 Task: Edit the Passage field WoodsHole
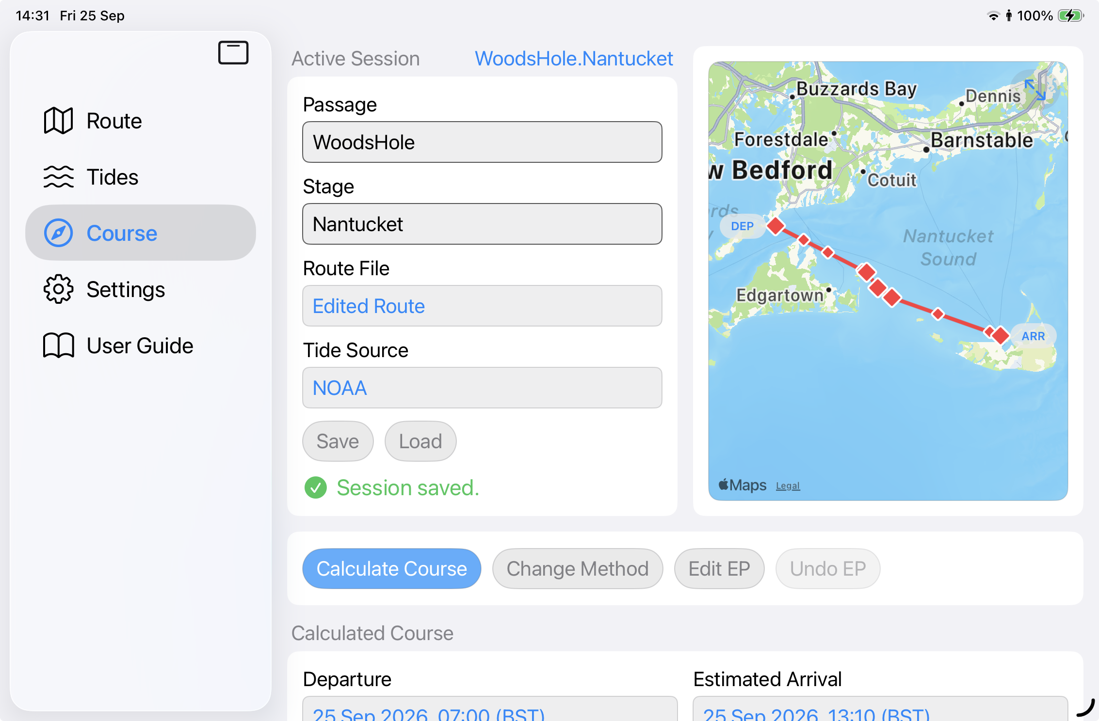(482, 142)
